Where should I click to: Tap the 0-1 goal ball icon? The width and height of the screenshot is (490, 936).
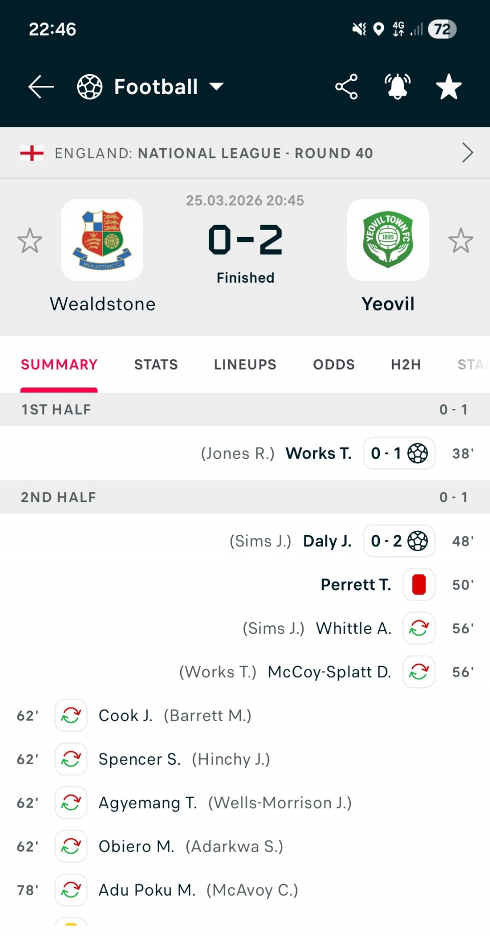click(x=418, y=453)
